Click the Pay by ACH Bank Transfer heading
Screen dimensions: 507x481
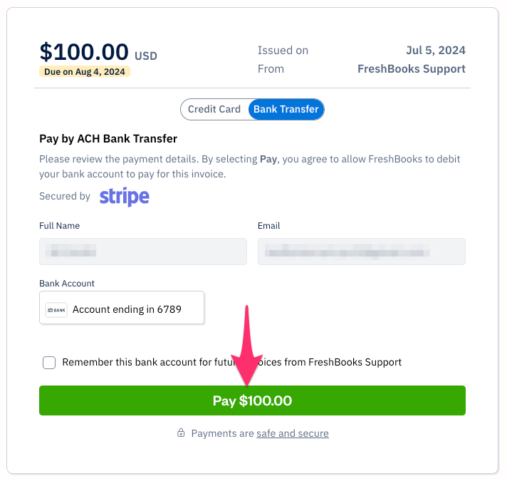[x=108, y=139]
